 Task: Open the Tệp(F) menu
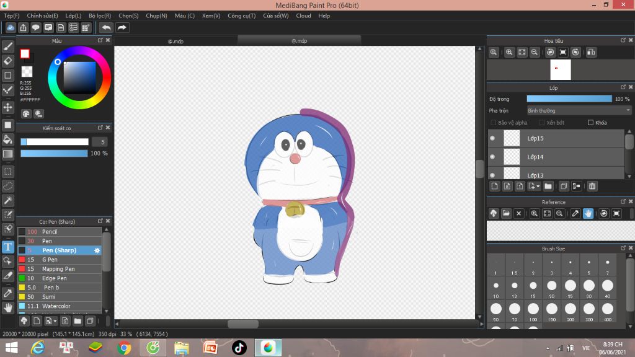pos(12,15)
